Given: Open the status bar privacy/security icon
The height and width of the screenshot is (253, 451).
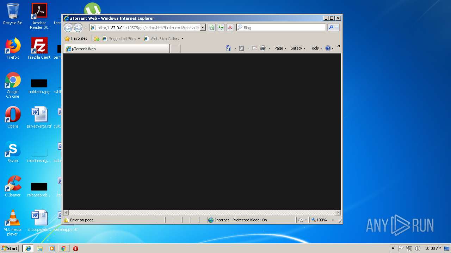Looking at the screenshot, I should click(300, 220).
